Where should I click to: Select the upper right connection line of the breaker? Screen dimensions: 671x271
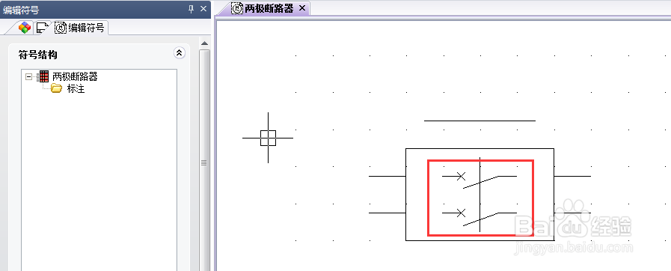pos(572,176)
